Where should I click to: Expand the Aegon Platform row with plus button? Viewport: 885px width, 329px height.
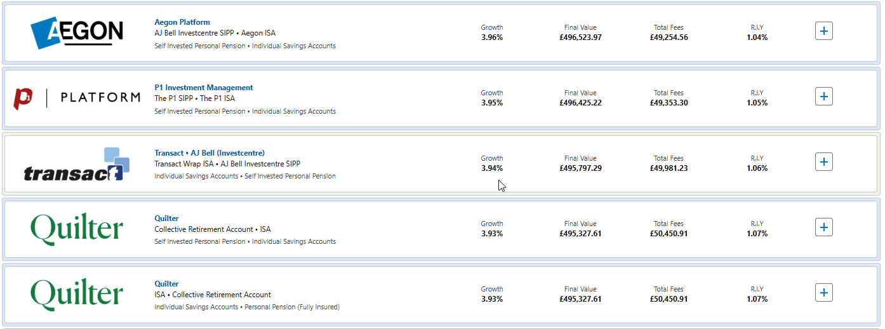(823, 31)
